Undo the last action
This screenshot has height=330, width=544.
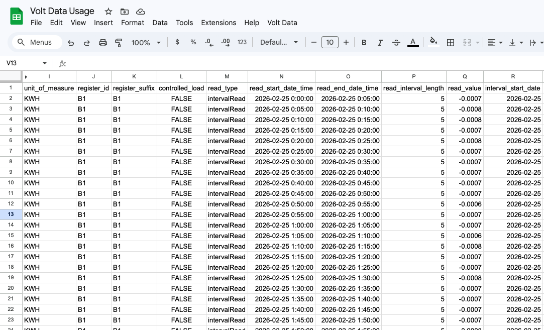[x=71, y=42]
